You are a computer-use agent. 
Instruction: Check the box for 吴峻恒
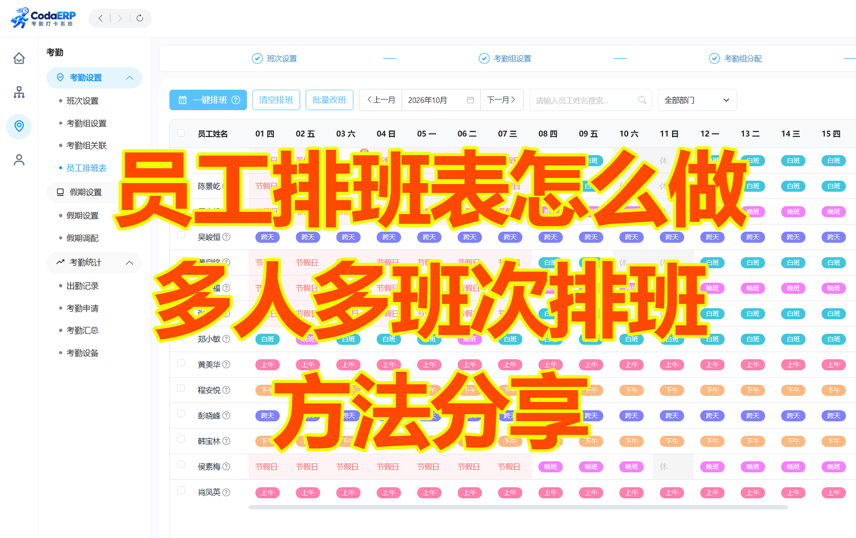point(181,235)
